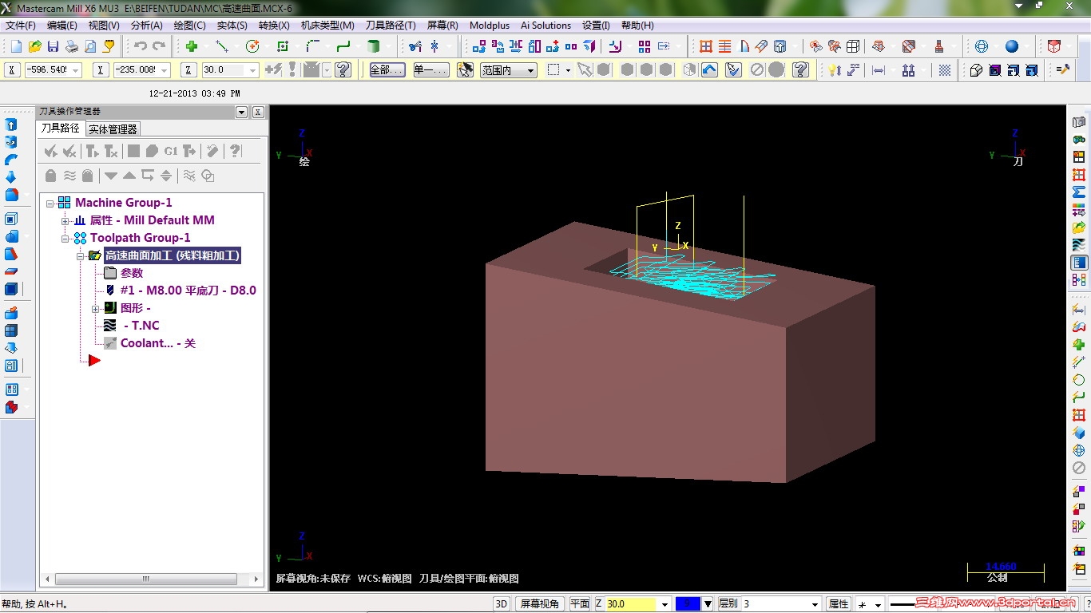Select the create line tool icon
The image size is (1091, 613).
coord(222,46)
